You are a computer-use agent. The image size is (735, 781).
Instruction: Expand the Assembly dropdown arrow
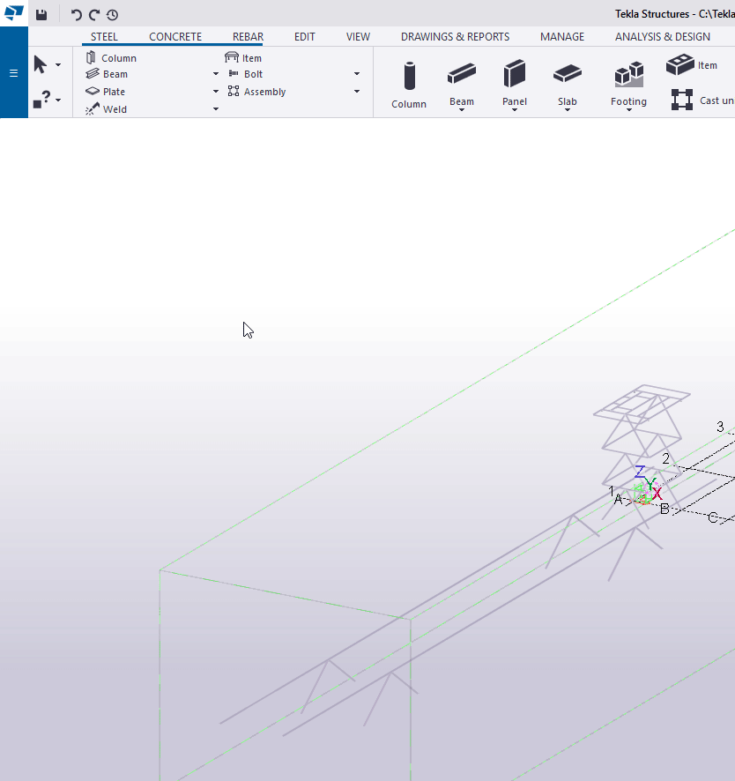point(357,92)
